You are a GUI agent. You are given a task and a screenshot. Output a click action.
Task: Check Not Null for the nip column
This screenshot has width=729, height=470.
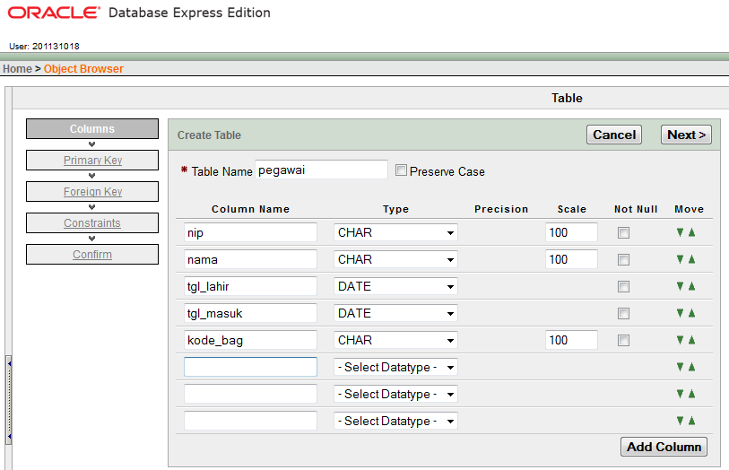(623, 233)
